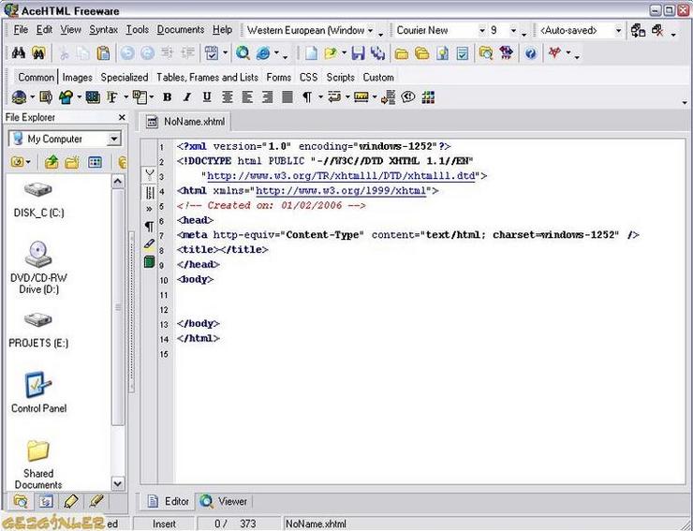693x531 pixels.
Task: Click the New document icon
Action: (x=311, y=53)
